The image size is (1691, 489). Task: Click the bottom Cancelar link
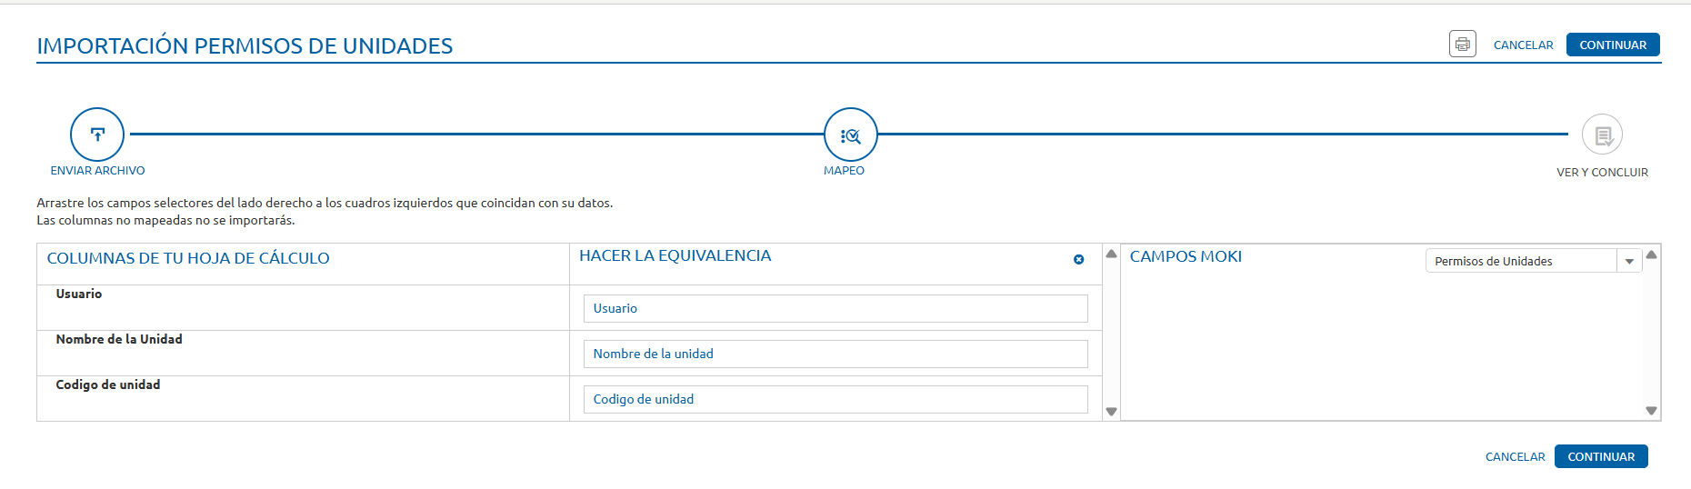coord(1515,457)
